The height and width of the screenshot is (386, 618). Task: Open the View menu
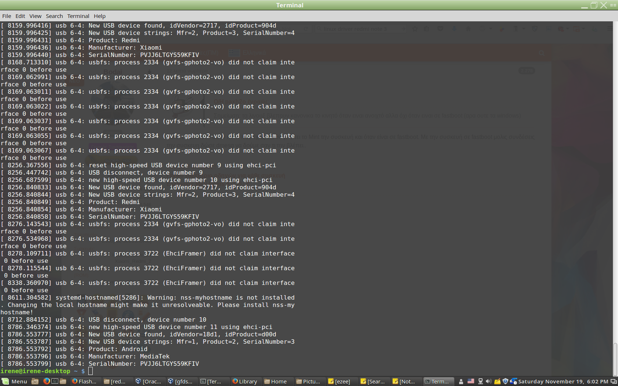pyautogui.click(x=35, y=16)
